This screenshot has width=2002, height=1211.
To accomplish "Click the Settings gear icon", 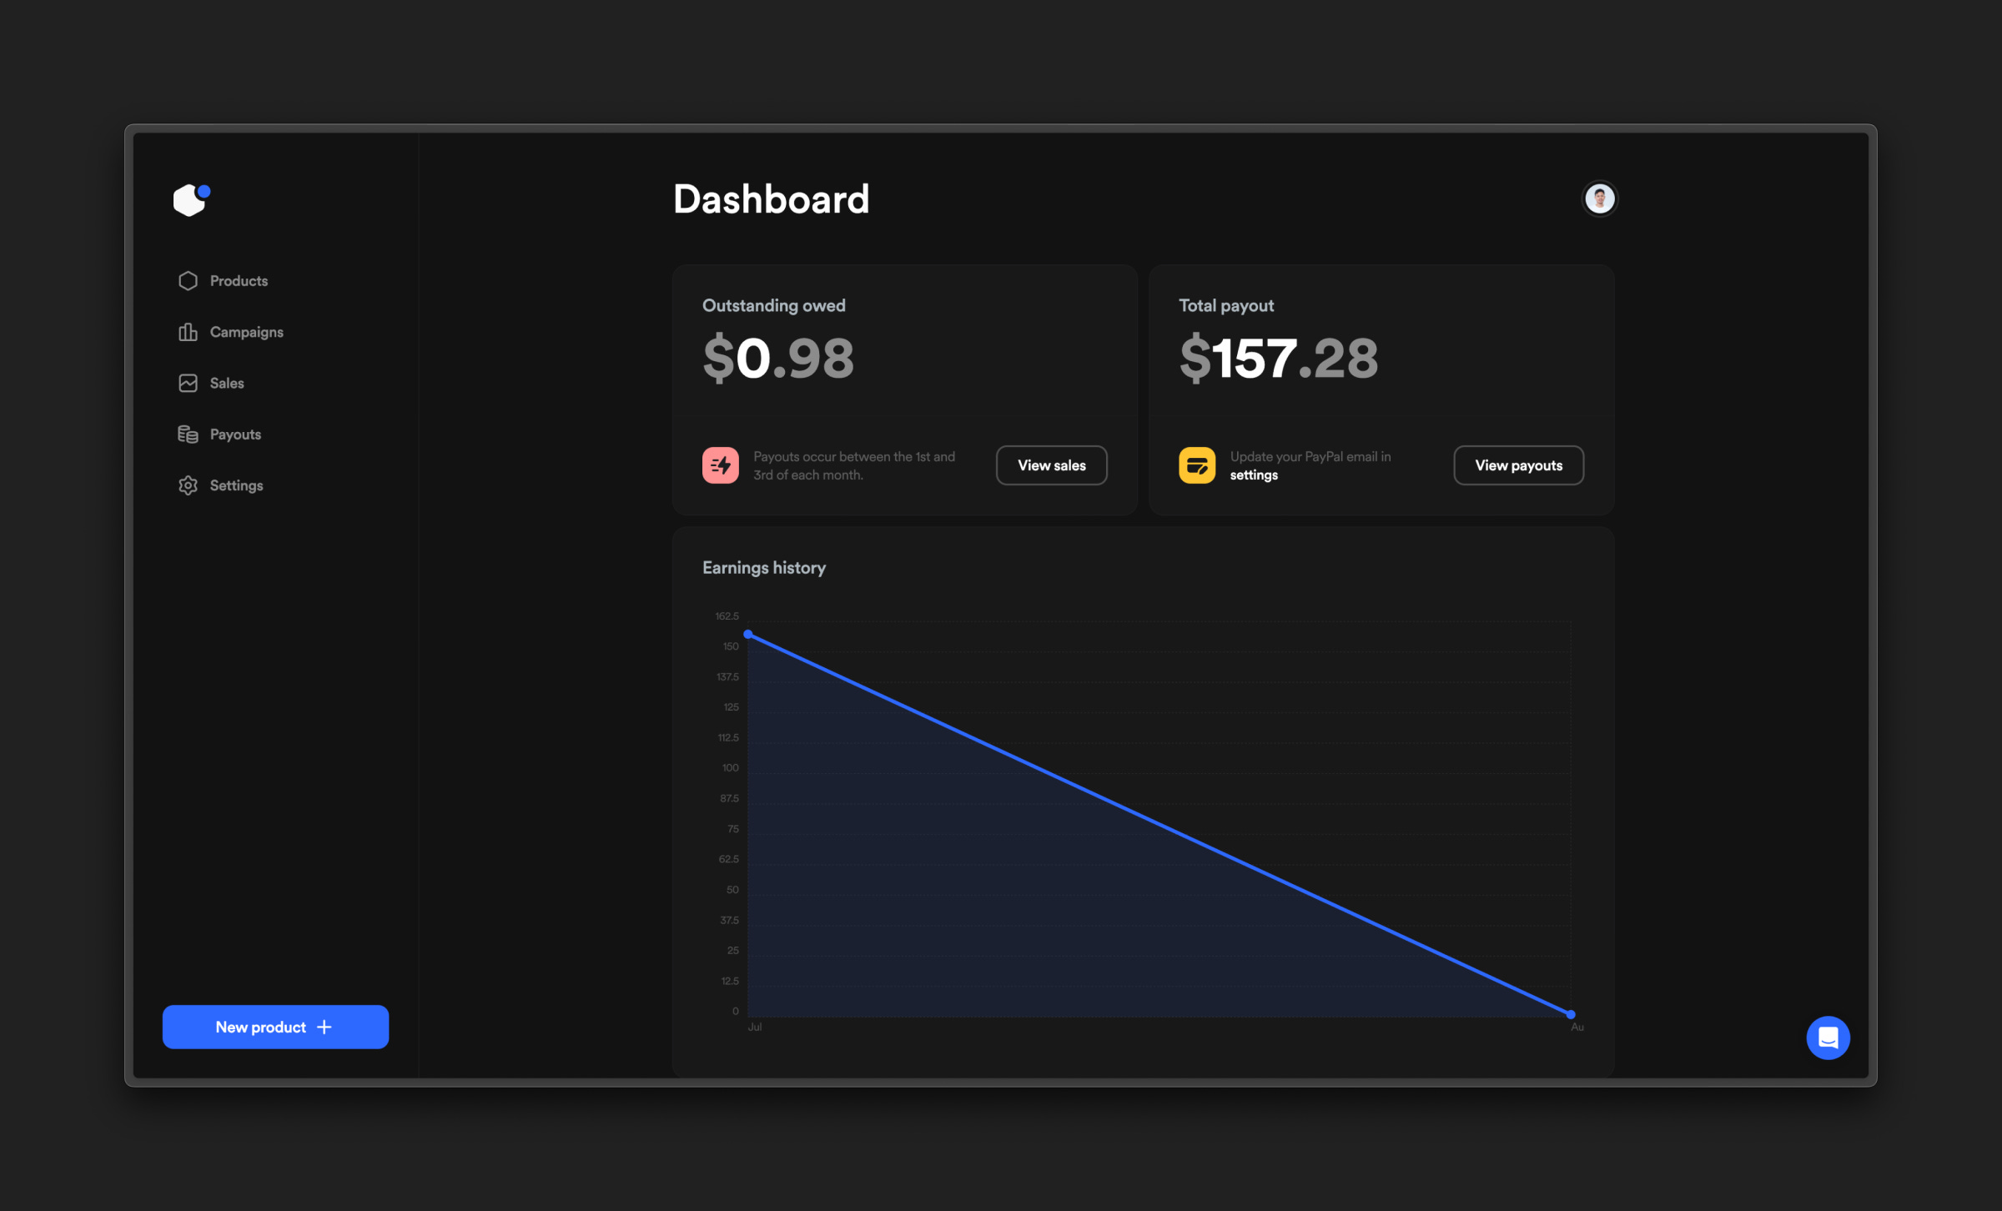I will pos(188,485).
